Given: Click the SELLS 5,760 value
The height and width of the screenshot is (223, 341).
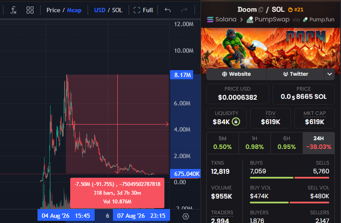Looking at the screenshot, I should [x=321, y=171].
